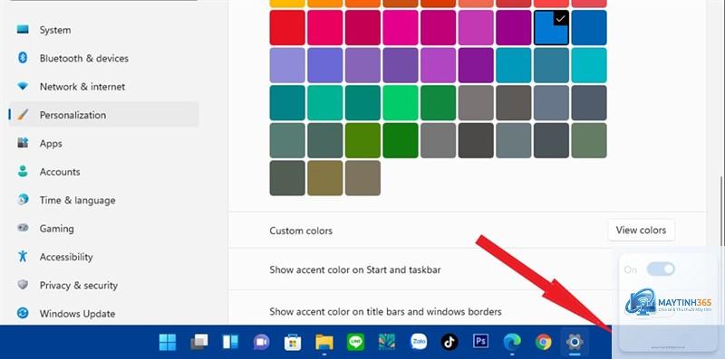This screenshot has height=359, width=725.
Task: Open the Widgets panel icon in taskbar
Action: [x=230, y=342]
